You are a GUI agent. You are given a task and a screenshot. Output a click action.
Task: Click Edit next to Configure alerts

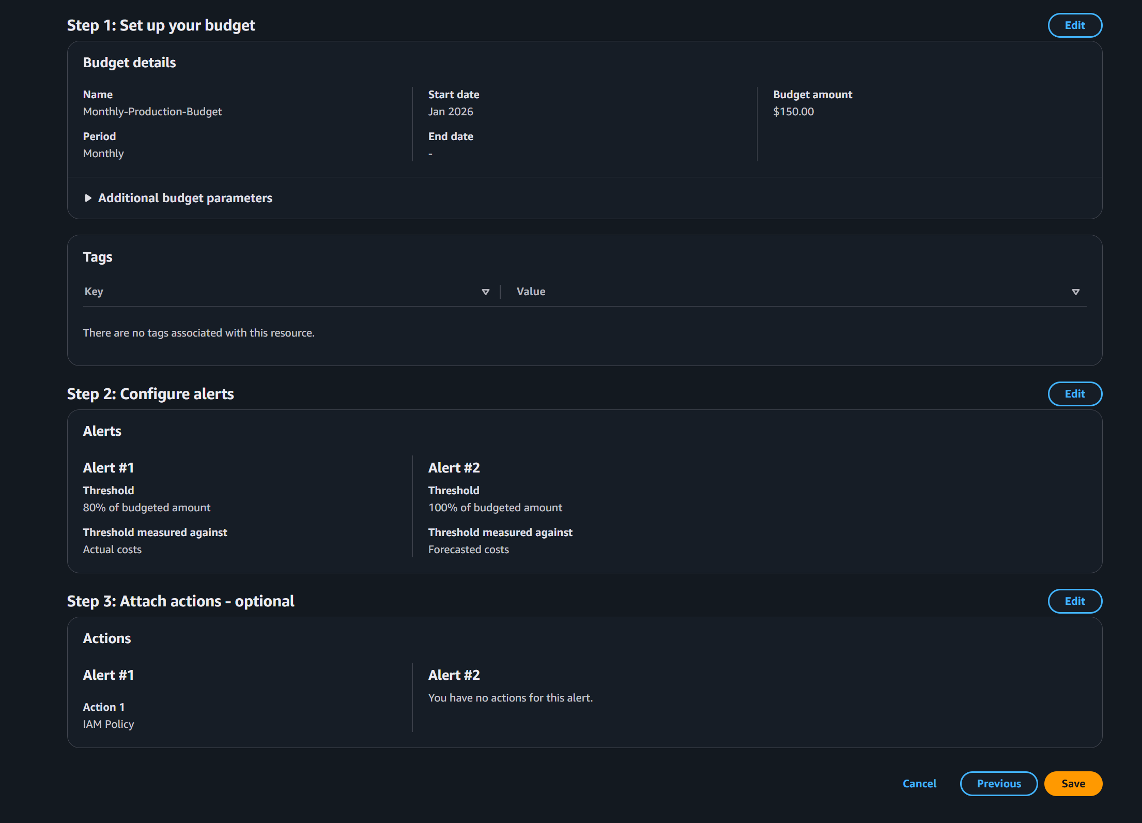click(1074, 394)
